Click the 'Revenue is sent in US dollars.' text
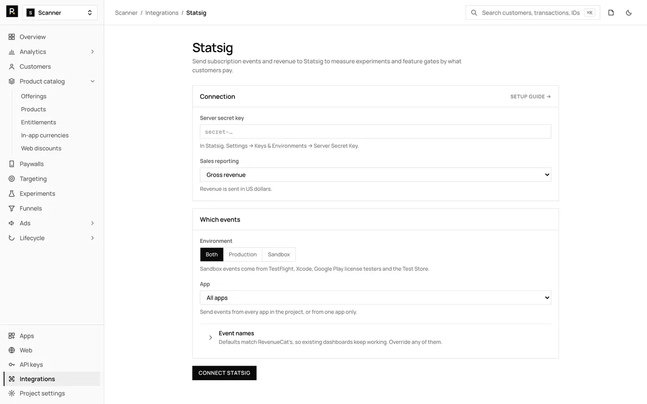 click(x=236, y=189)
